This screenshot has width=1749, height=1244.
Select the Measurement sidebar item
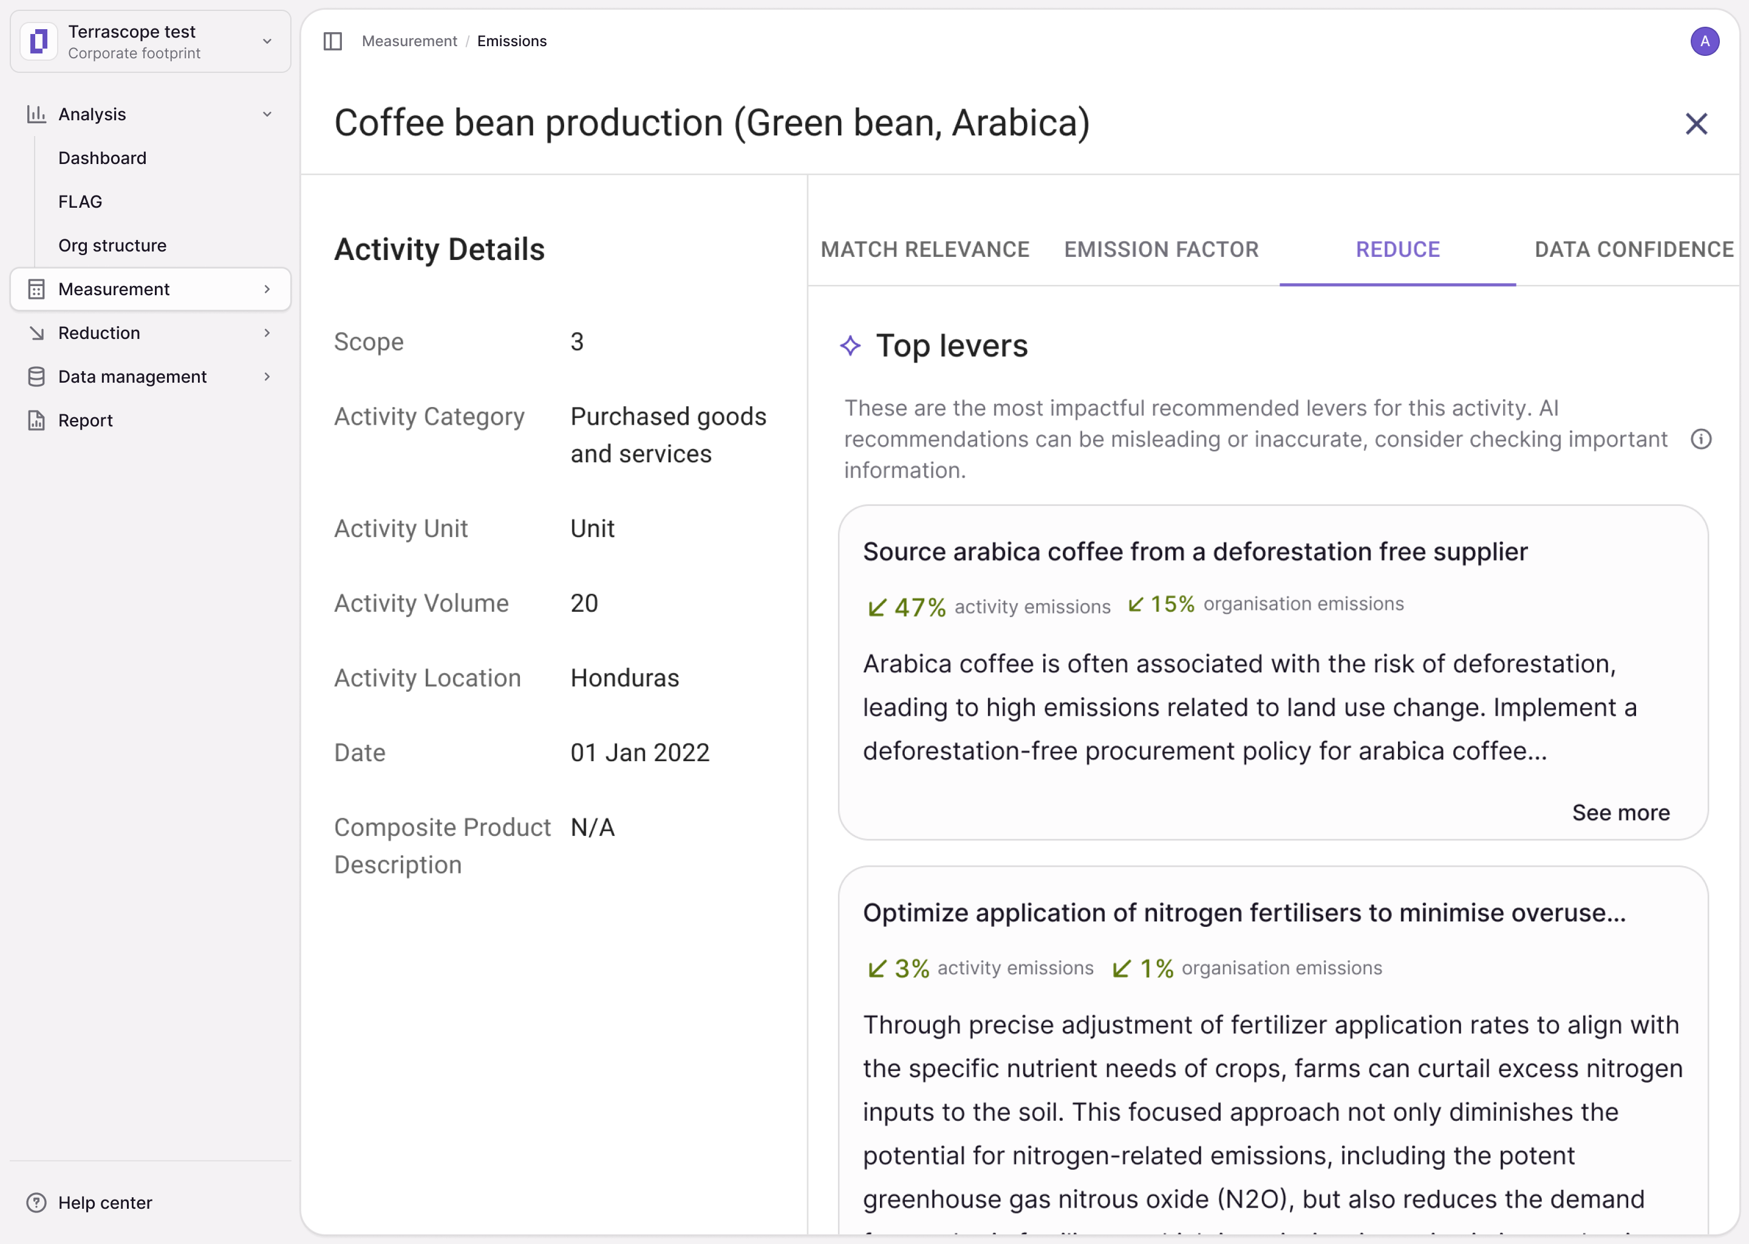[151, 289]
